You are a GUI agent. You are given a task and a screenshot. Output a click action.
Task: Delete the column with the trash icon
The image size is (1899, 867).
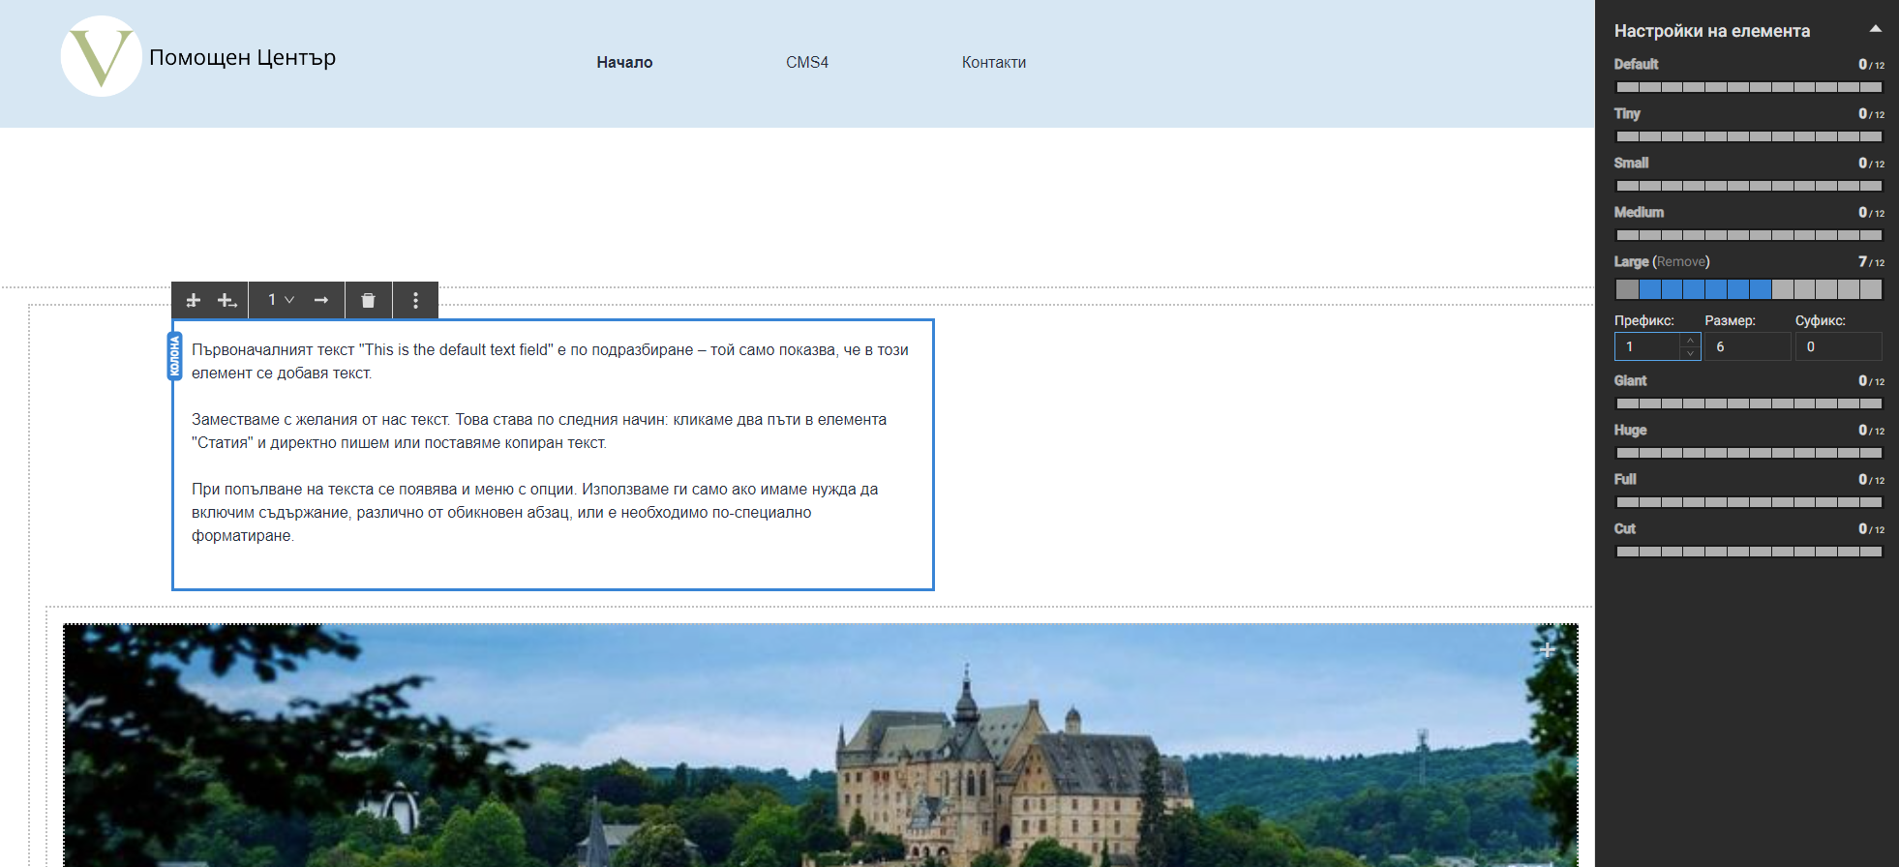point(368,301)
